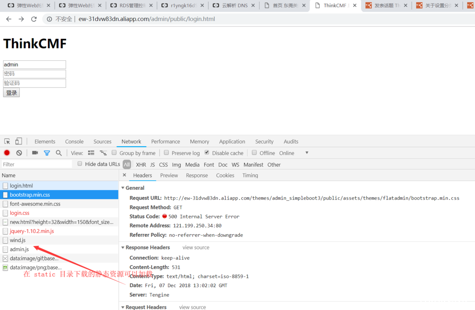Open the Sources panel tab
Viewport: 475px width, 310px height.
pyautogui.click(x=102, y=142)
